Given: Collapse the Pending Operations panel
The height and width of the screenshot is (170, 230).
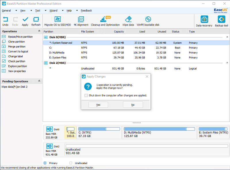Looking at the screenshot, I should (x=39, y=81).
